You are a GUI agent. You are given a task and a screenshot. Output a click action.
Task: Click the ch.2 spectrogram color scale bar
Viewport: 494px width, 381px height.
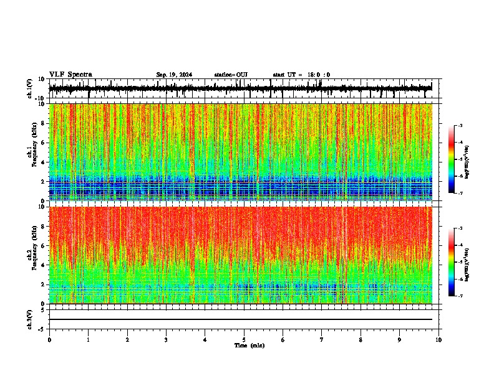click(x=452, y=262)
